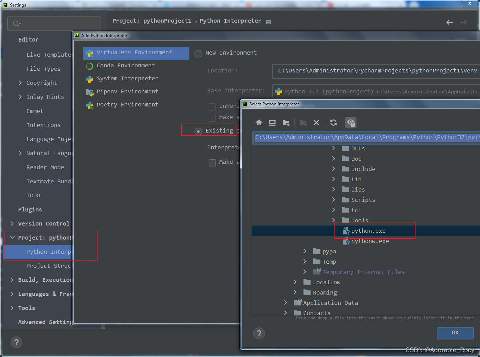
Task: Refresh the file tree icon
Action: coord(333,123)
